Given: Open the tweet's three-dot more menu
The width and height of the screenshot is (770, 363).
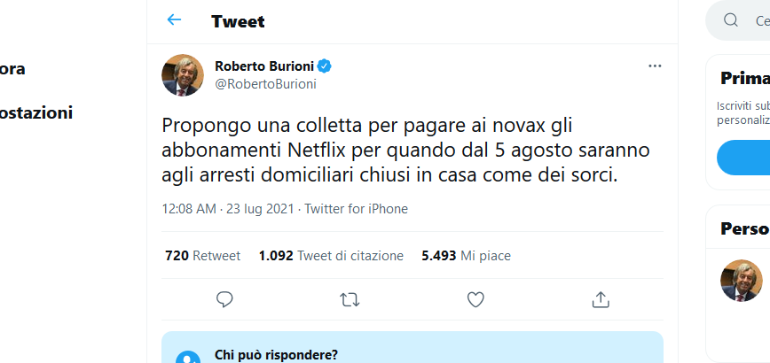Looking at the screenshot, I should tap(655, 66).
